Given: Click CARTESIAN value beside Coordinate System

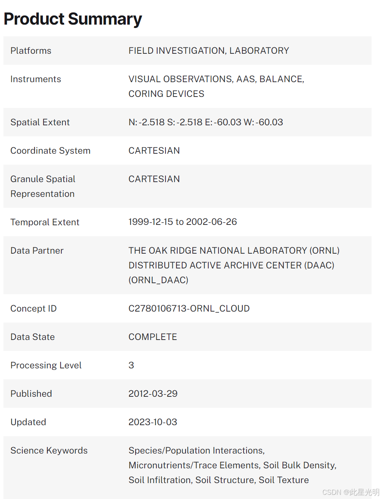Looking at the screenshot, I should point(154,151).
